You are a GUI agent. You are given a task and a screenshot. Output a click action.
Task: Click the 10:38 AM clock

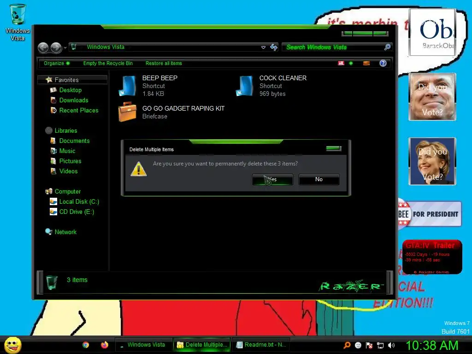[x=432, y=345]
